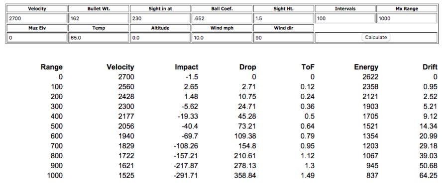The image size is (448, 191).
Task: Click the ToF column header
Action: [x=308, y=67]
